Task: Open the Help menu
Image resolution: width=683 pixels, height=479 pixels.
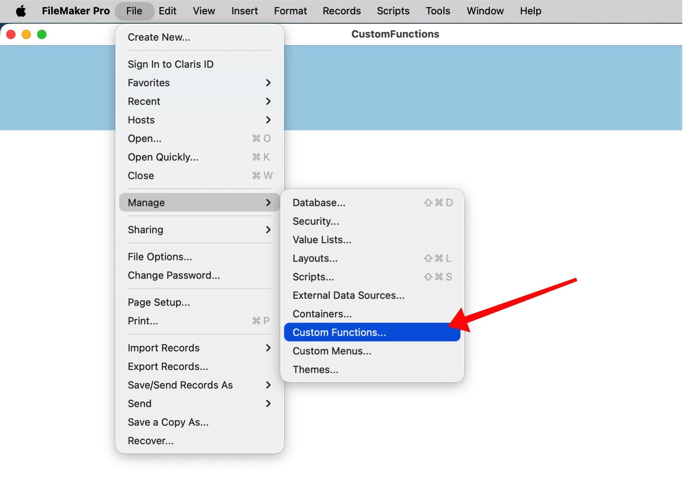Action: click(x=530, y=11)
